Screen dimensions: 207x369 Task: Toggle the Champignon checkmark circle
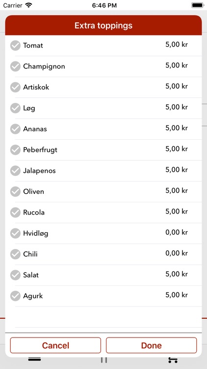click(x=15, y=66)
